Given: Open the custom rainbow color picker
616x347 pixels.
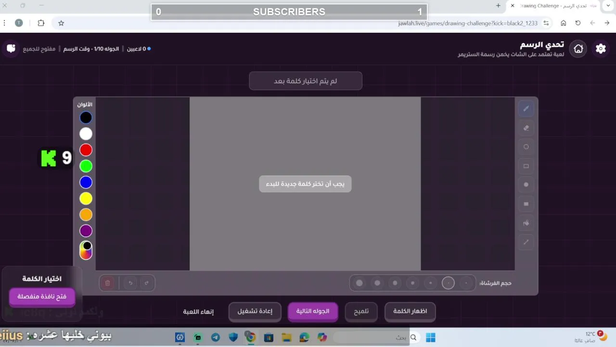Looking at the screenshot, I should 86,251.
